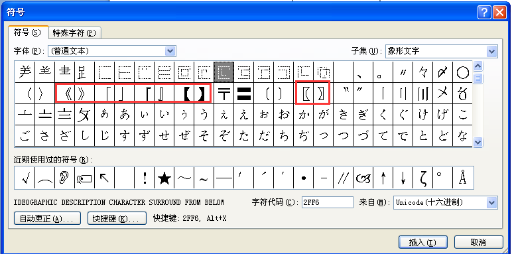Select the right white corner bracket 』
512x254 pixels.
point(164,93)
